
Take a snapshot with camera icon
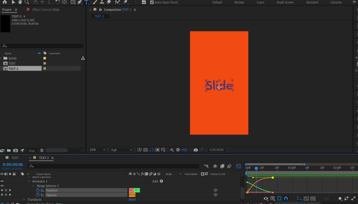[x=196, y=150]
